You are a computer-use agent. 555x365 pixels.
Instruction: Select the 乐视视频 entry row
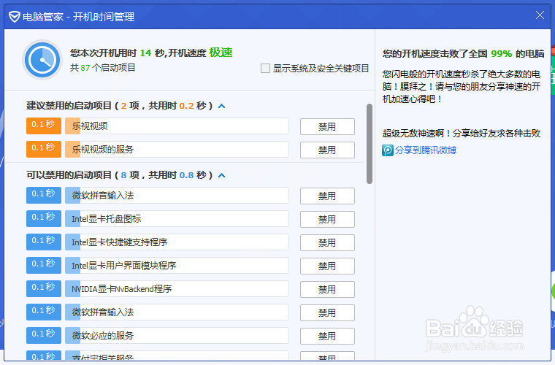(177, 126)
